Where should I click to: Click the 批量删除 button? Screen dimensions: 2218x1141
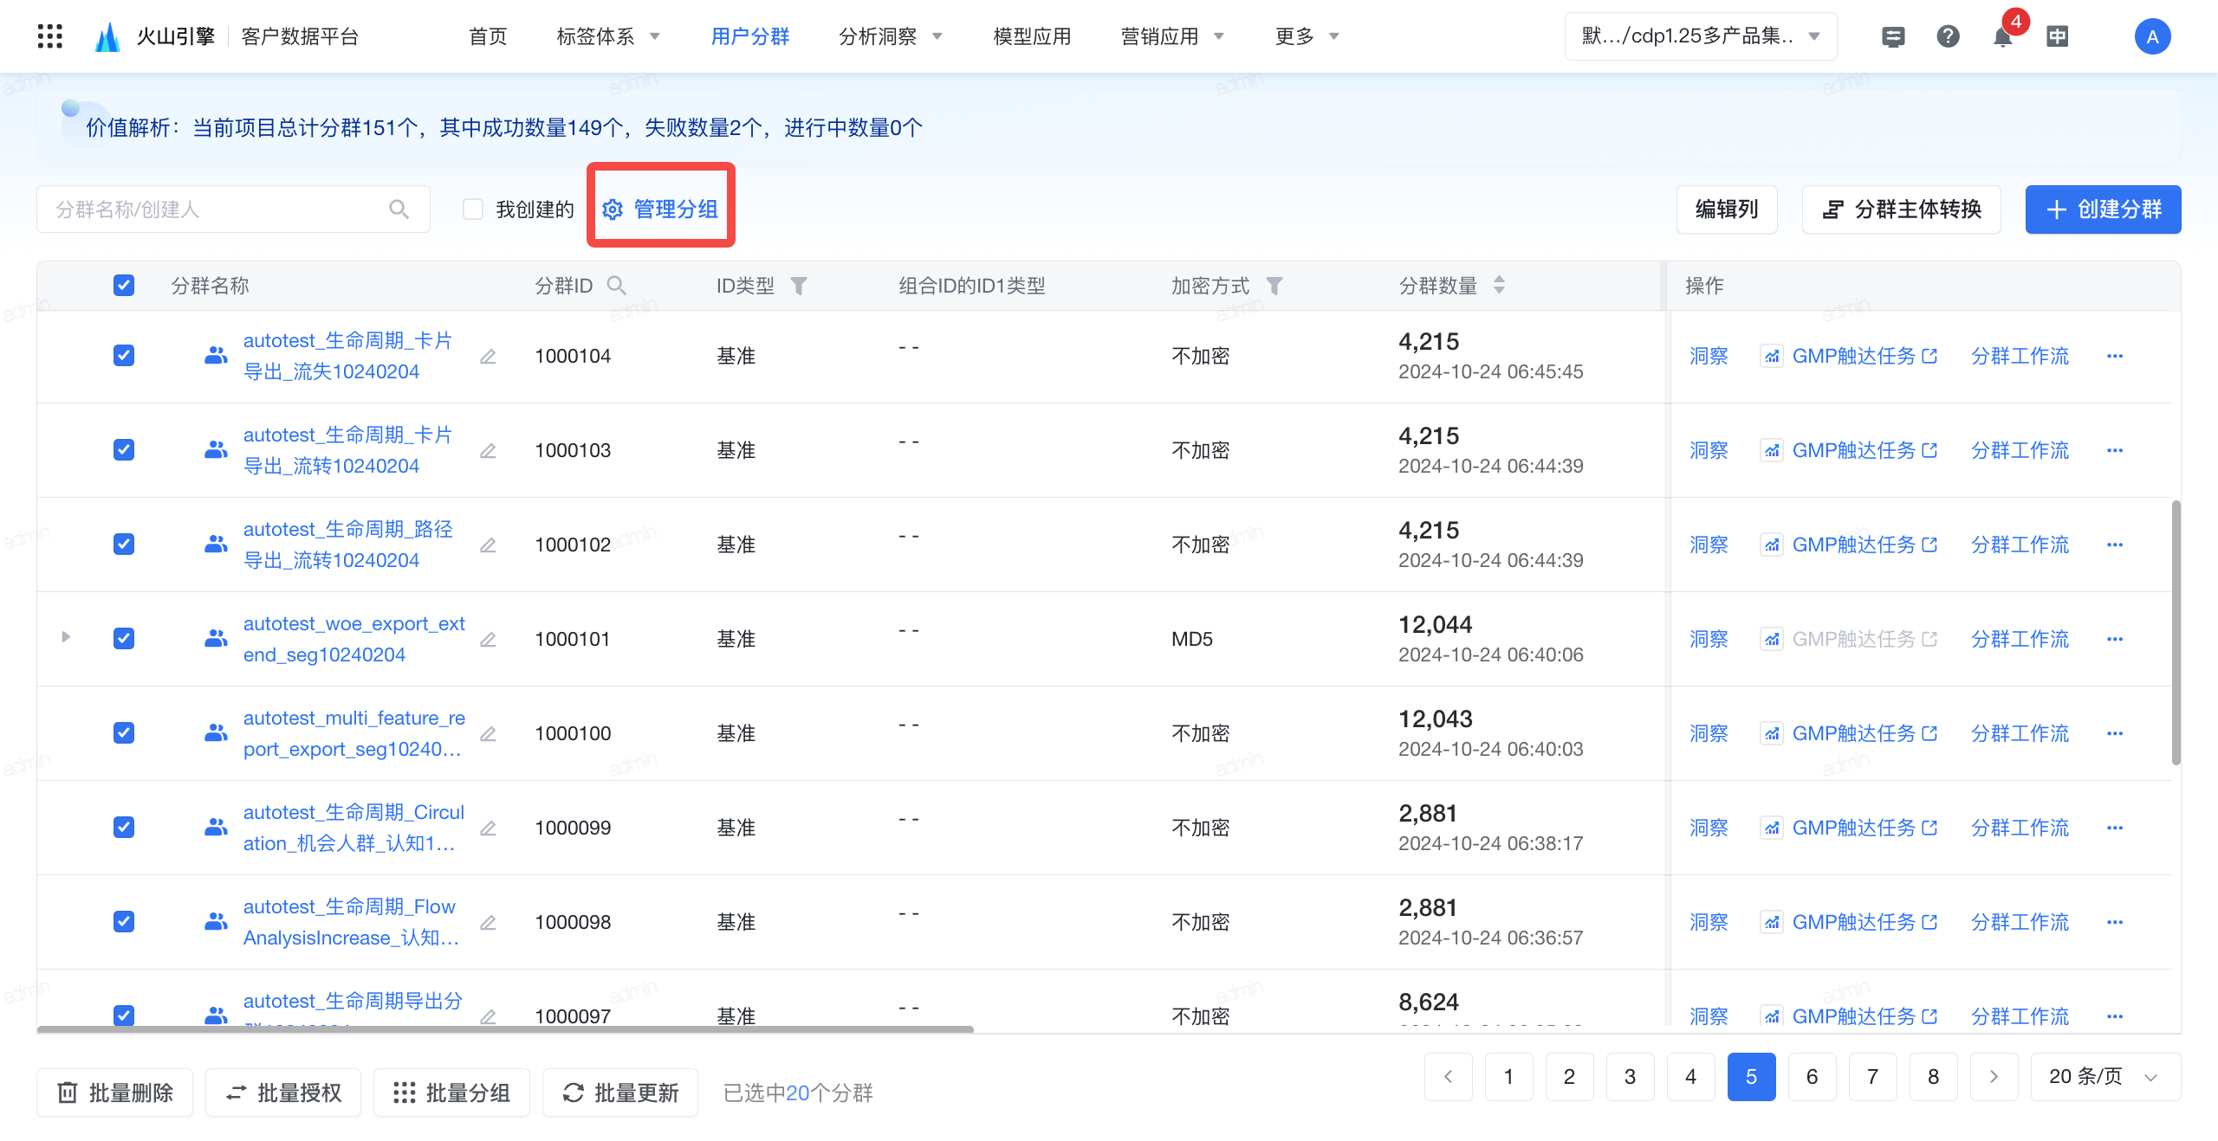coord(114,1093)
